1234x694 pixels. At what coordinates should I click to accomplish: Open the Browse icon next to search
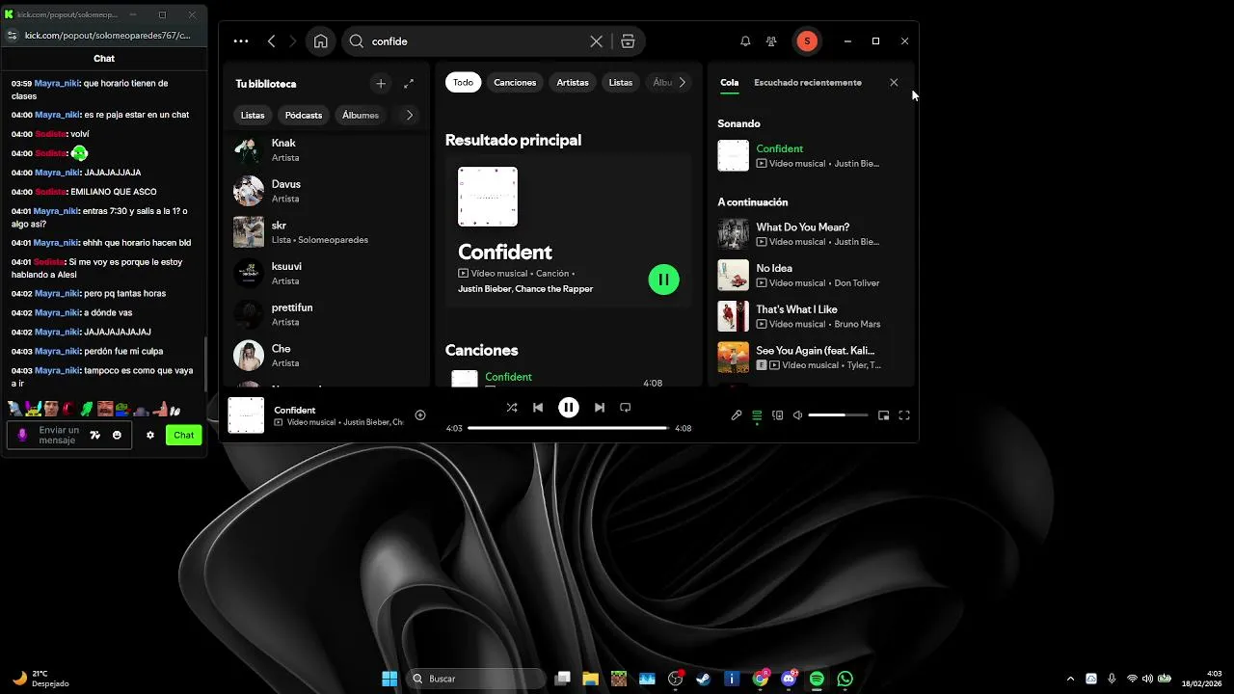tap(628, 41)
